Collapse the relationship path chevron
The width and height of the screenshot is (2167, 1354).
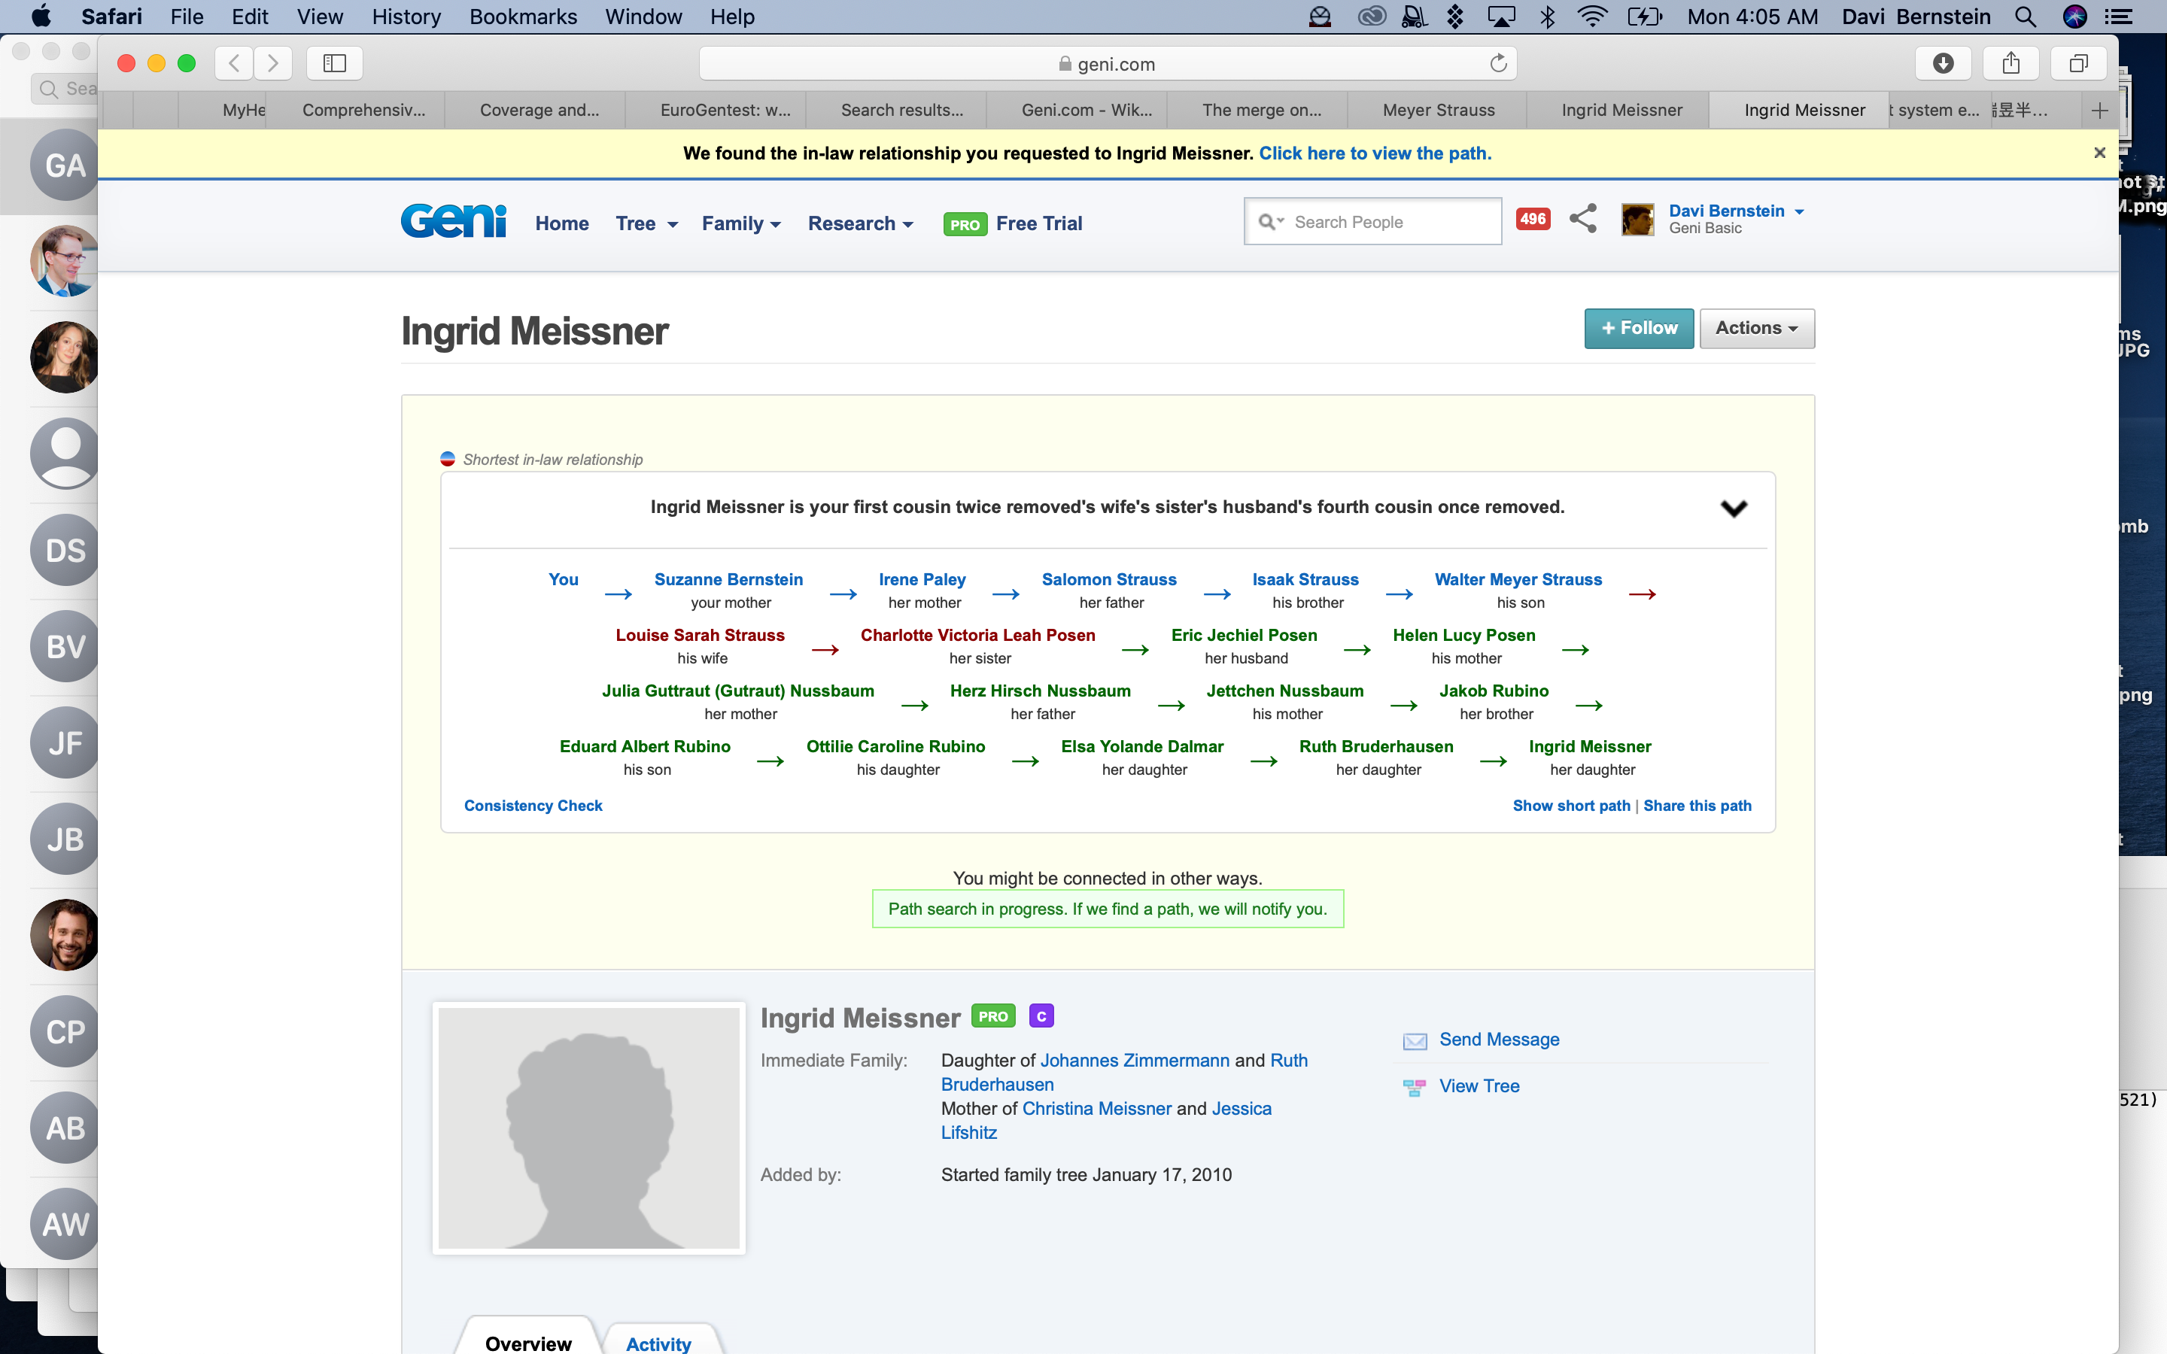(1734, 508)
